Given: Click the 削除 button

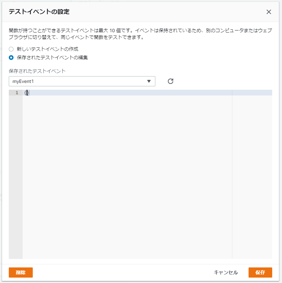Looking at the screenshot, I should [x=21, y=273].
